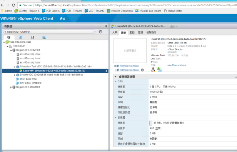
Task: Open the 監控 tab
Action: (x=132, y=33)
